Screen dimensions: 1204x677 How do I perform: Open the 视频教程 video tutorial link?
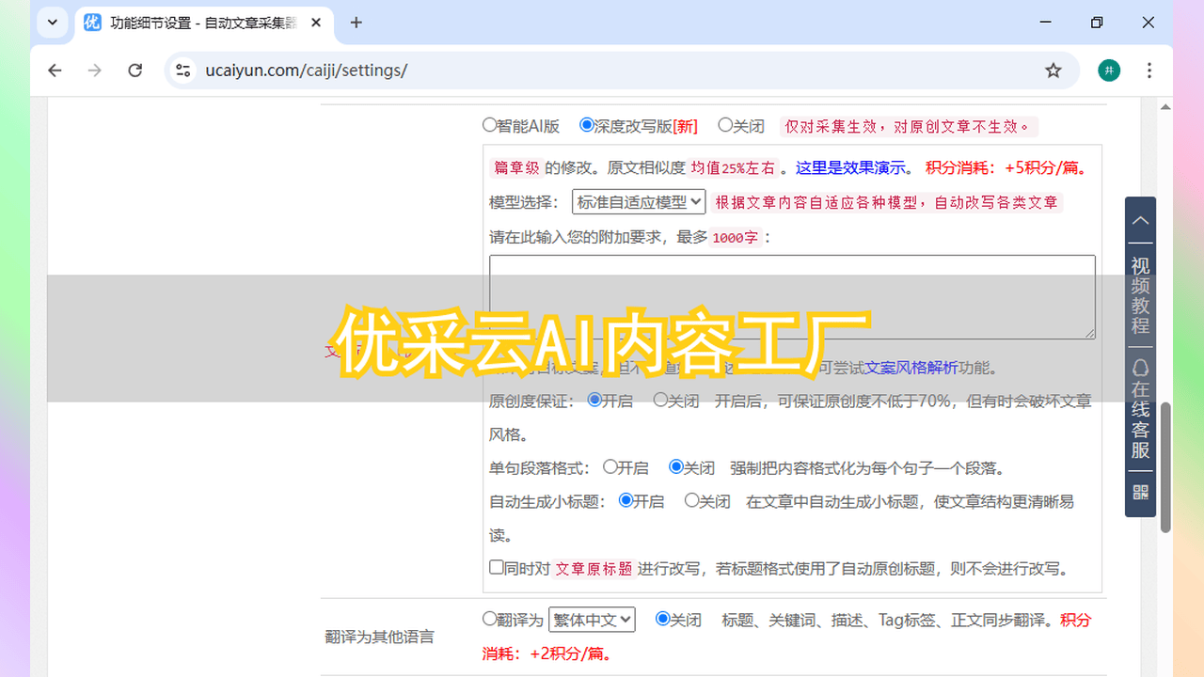click(1140, 295)
